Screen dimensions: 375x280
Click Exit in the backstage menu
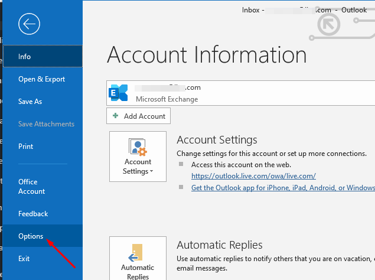point(43,259)
